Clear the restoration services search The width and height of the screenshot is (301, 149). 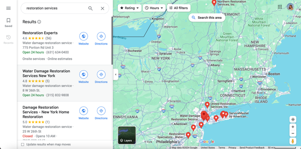102,8
